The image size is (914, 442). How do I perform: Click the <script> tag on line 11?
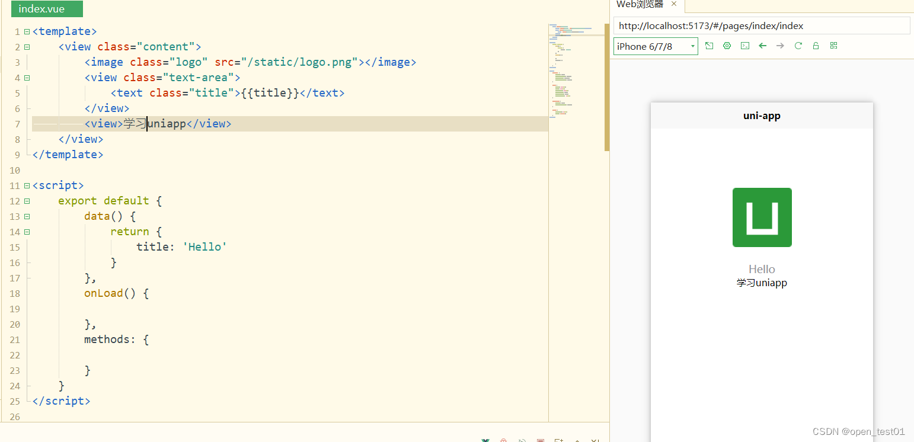pyautogui.click(x=58, y=185)
